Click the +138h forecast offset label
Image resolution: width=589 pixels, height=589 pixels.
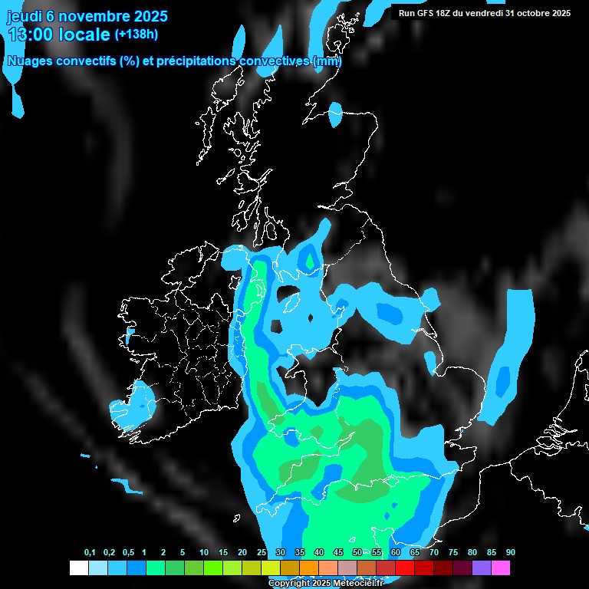point(137,35)
